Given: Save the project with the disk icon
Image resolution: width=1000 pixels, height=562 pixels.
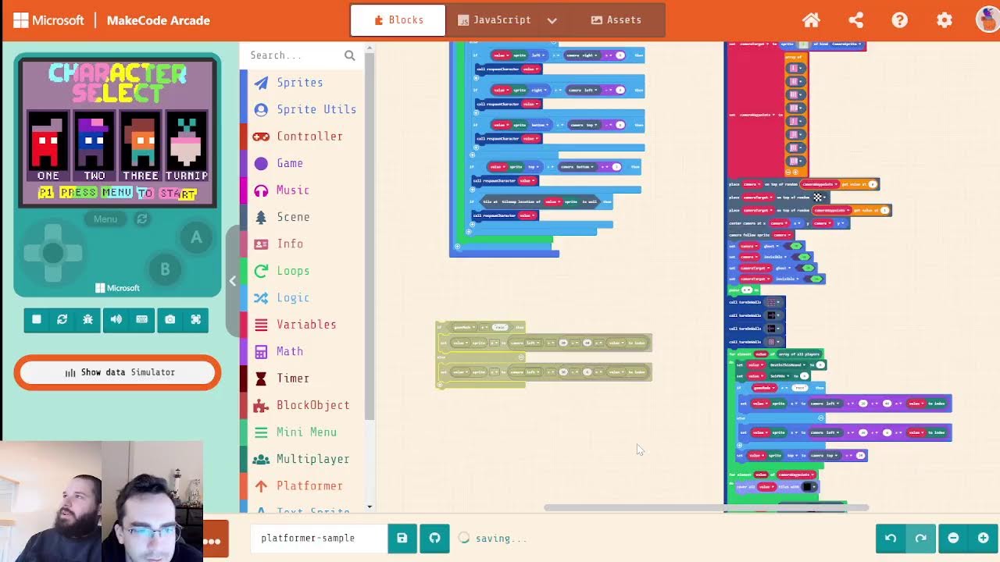Looking at the screenshot, I should [402, 538].
